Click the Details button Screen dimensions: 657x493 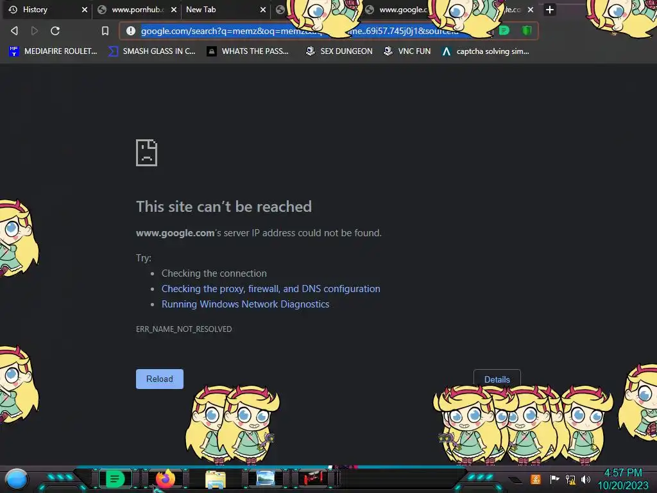click(x=497, y=379)
